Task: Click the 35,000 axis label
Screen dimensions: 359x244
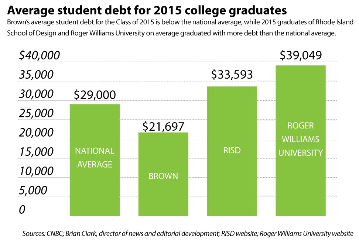Action: [x=36, y=75]
